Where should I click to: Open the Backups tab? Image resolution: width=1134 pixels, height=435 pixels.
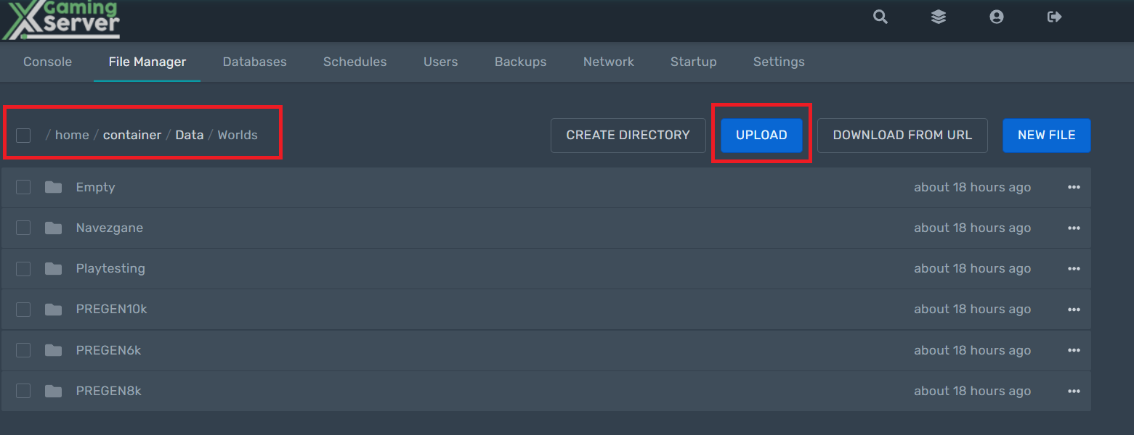click(x=520, y=62)
